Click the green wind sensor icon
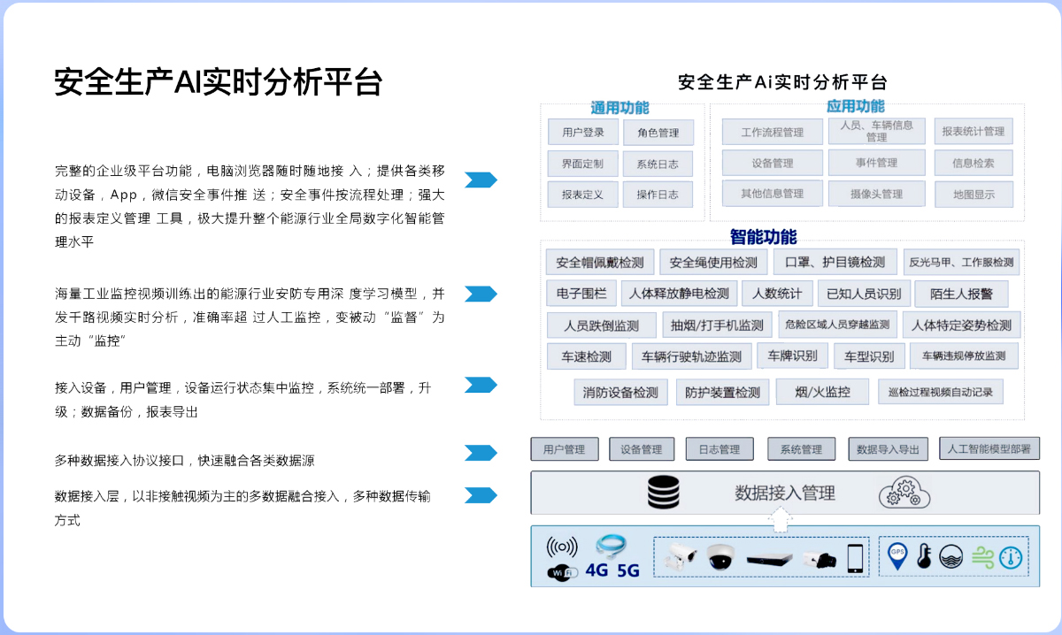 982,557
